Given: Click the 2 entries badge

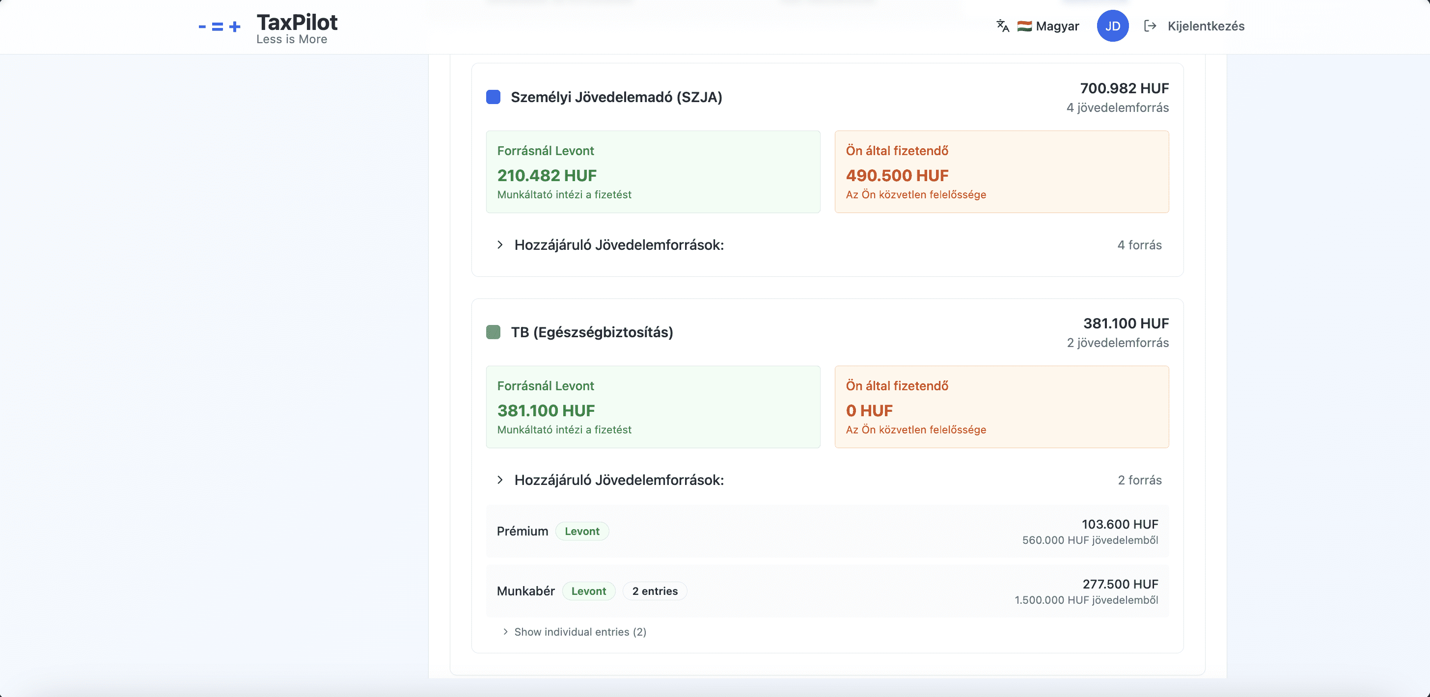Looking at the screenshot, I should tap(655, 591).
